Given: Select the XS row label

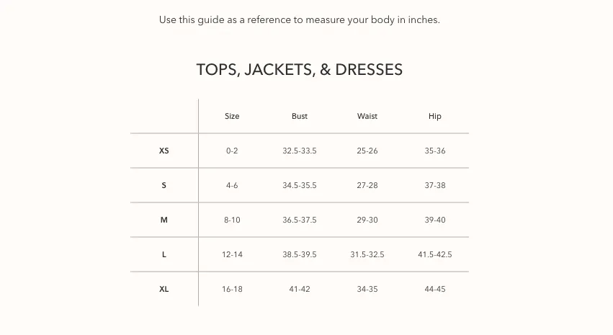Looking at the screenshot, I should pos(164,151).
